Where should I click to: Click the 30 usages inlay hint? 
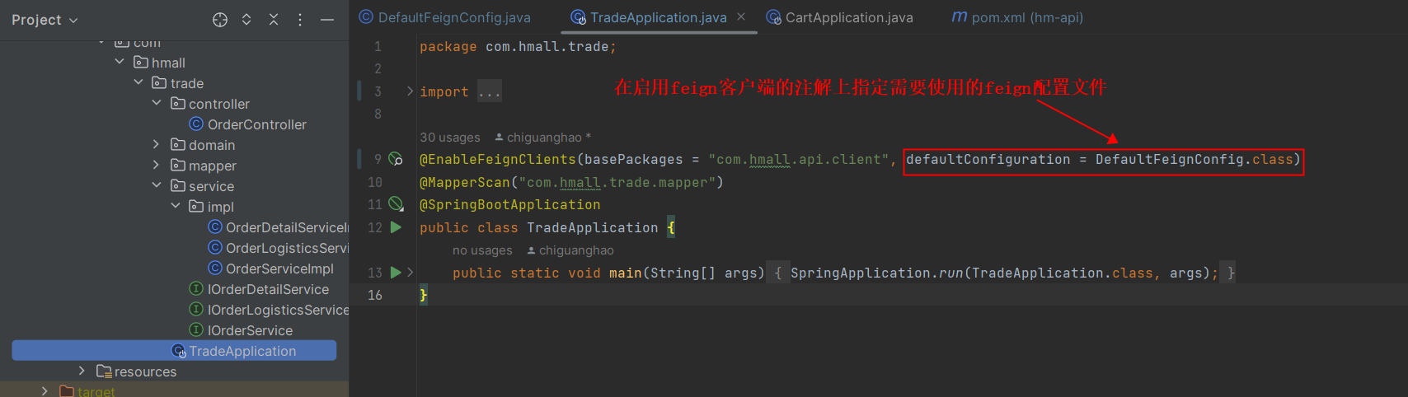[450, 138]
